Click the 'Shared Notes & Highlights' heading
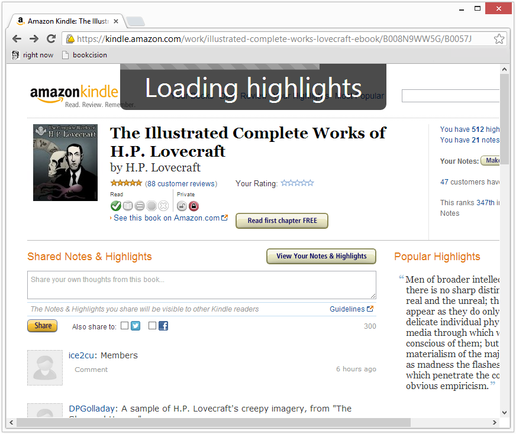Screen dimensions: 516x434 (89, 257)
